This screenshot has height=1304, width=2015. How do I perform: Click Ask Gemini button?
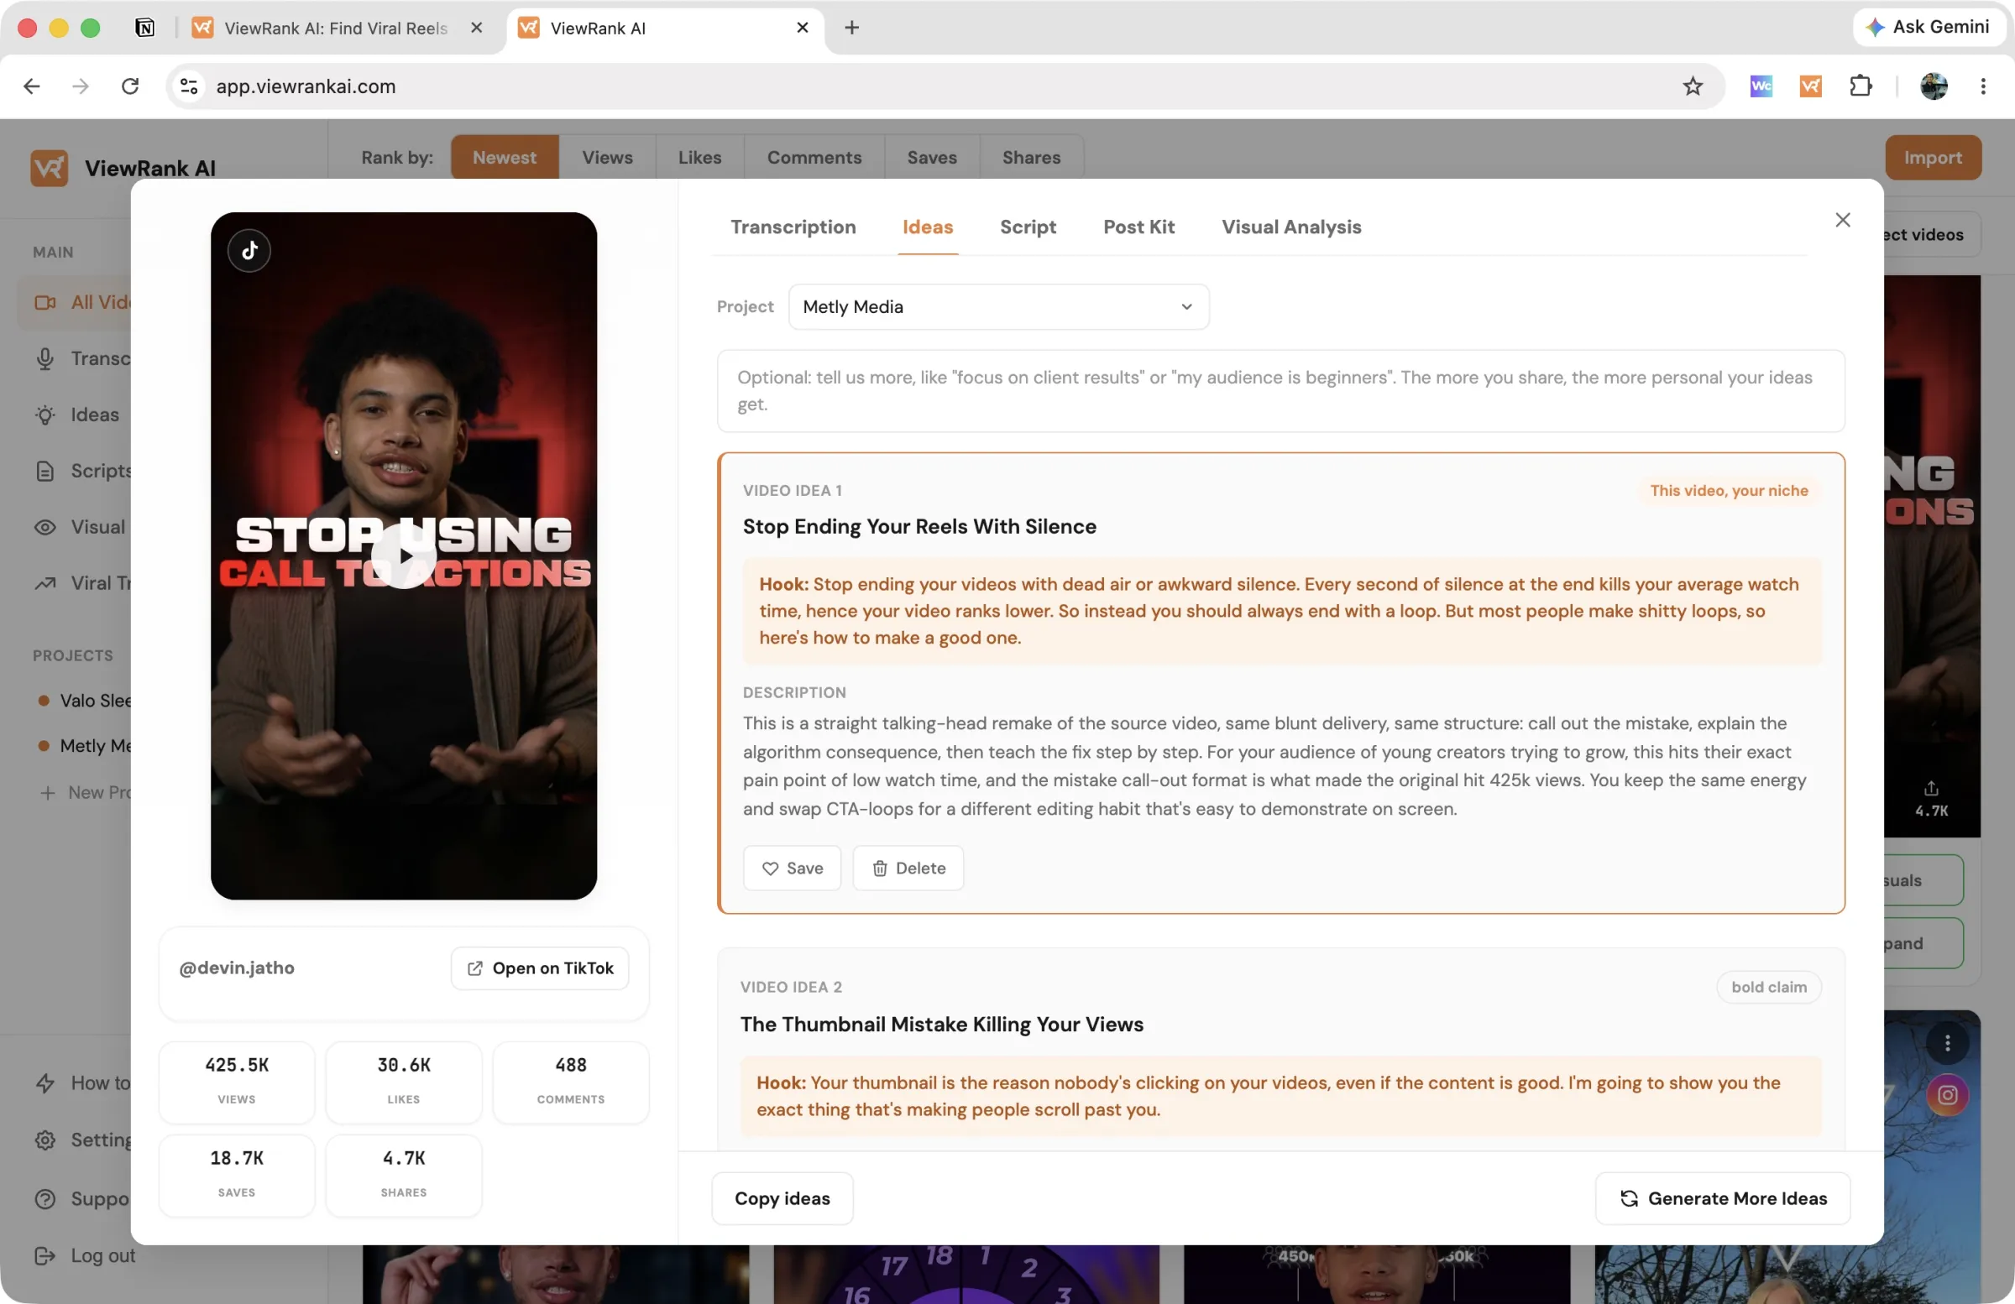click(1928, 27)
